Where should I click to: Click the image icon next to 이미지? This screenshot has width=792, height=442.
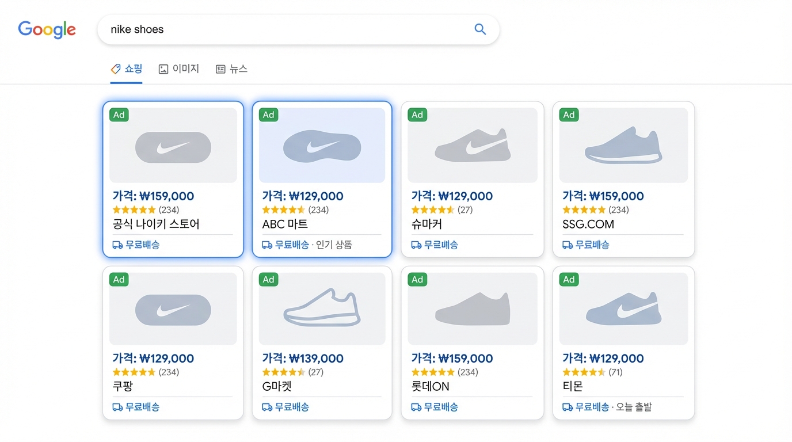click(163, 68)
